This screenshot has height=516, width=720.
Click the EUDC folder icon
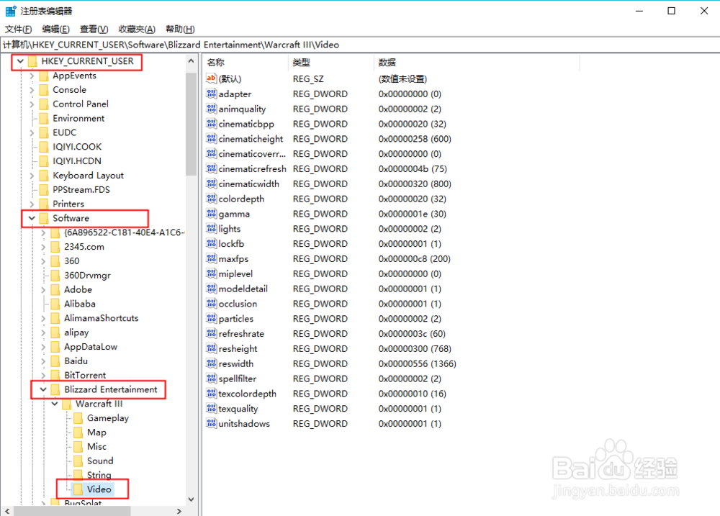(x=44, y=132)
